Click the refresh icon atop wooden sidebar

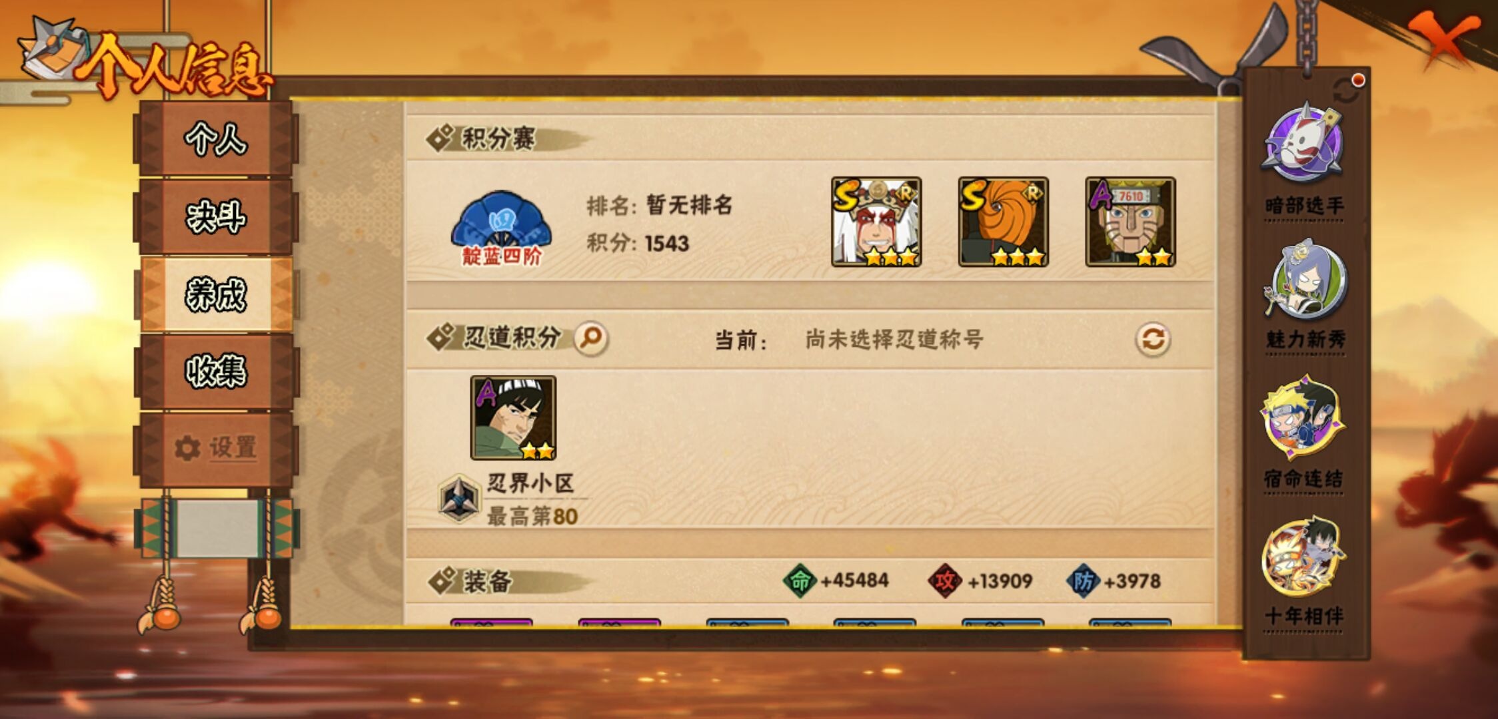(1345, 91)
